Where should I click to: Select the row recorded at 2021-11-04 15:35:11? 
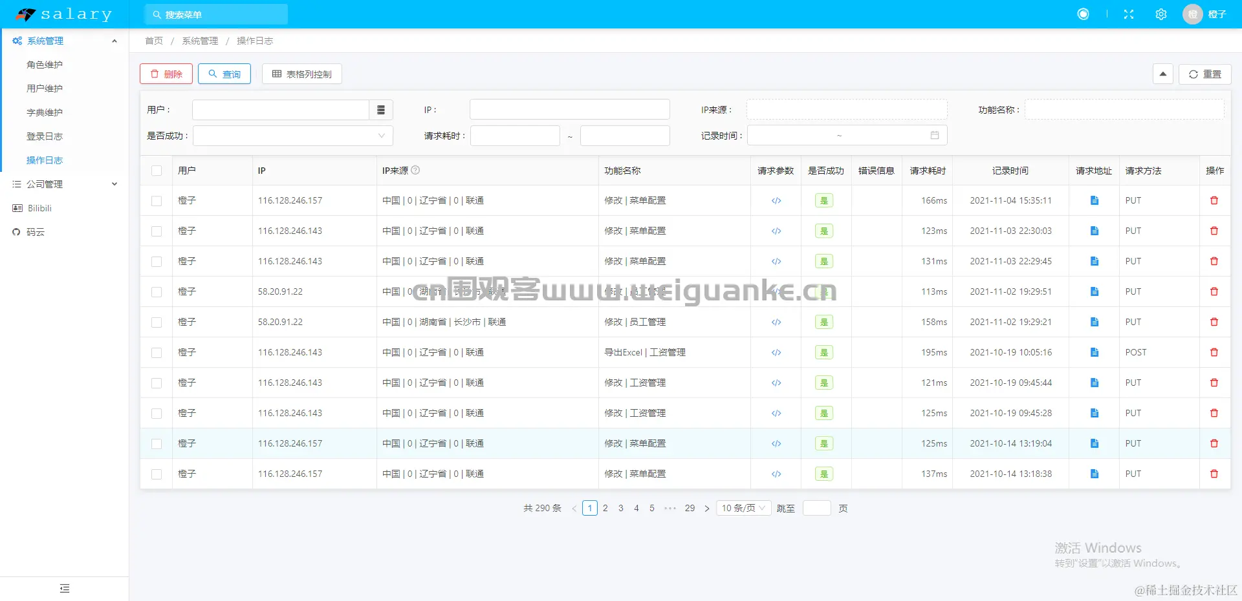[157, 201]
